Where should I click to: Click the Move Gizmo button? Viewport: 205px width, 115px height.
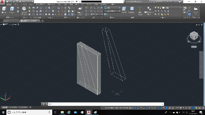pos(140,9)
